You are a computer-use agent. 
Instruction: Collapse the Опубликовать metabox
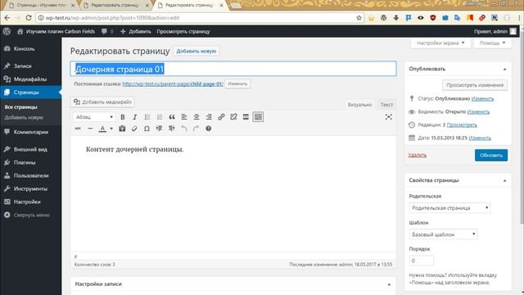point(504,69)
